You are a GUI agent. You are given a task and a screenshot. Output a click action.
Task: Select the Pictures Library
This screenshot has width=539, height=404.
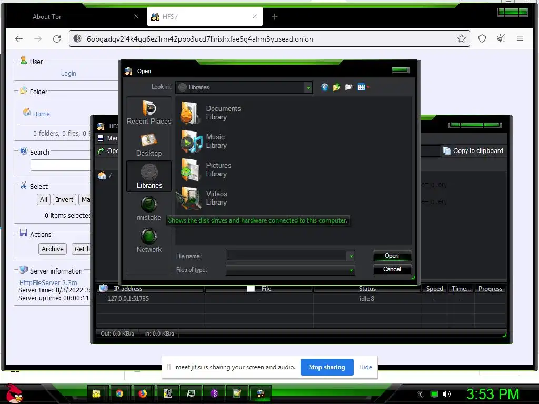pyautogui.click(x=206, y=170)
